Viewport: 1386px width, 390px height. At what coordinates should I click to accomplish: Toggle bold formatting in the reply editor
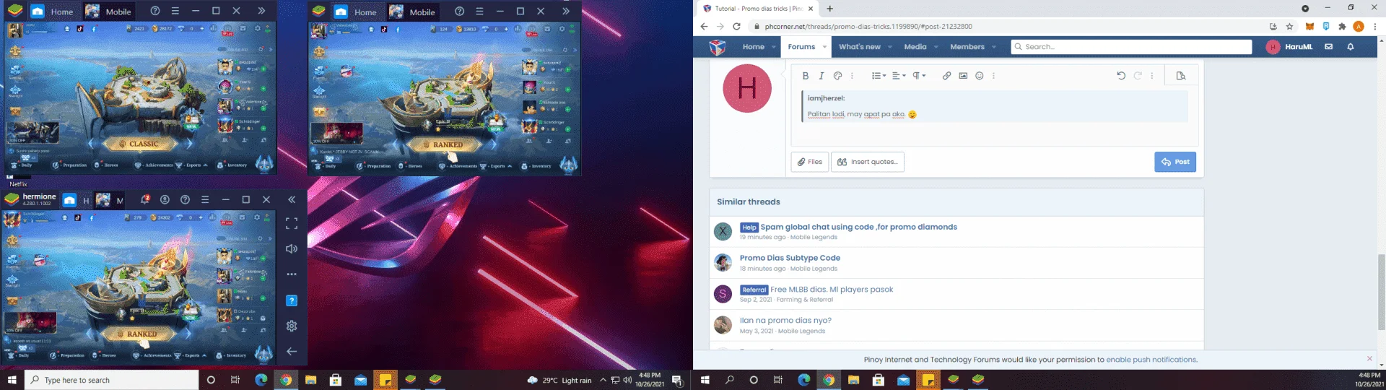tap(806, 76)
